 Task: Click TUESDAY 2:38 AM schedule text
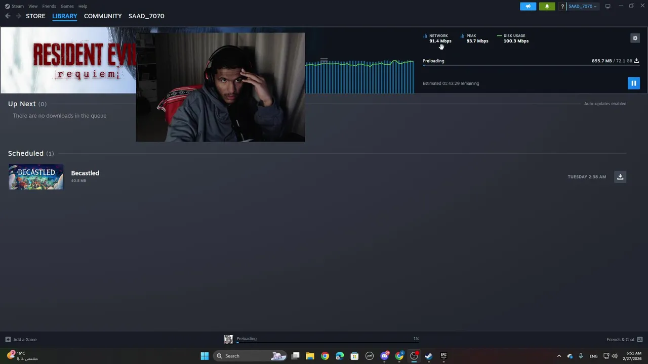(587, 177)
